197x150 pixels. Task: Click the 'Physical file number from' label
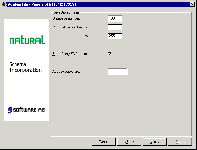coord(71,27)
